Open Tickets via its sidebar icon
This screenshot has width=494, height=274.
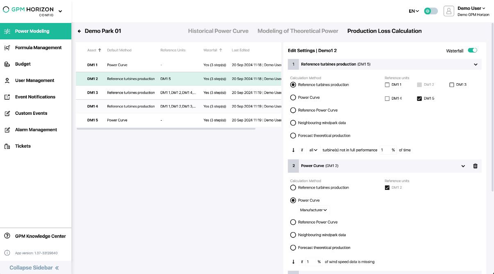pos(7,146)
